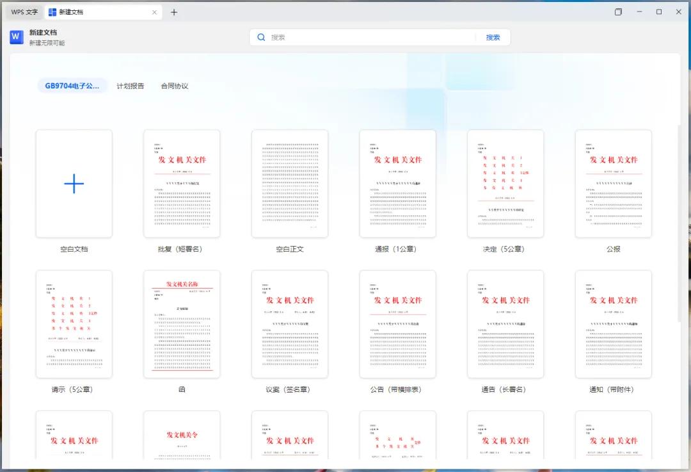Image resolution: width=691 pixels, height=472 pixels.
Task: Select the 决定（5公章） template thumbnail
Action: coord(505,184)
